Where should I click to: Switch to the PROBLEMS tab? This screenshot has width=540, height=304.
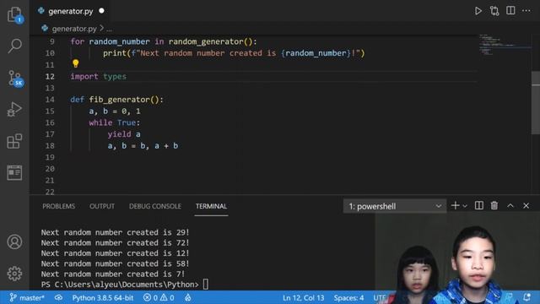point(59,206)
